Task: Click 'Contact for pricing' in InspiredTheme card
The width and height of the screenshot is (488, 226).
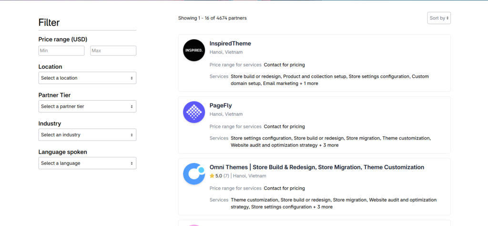Action: click(285, 65)
